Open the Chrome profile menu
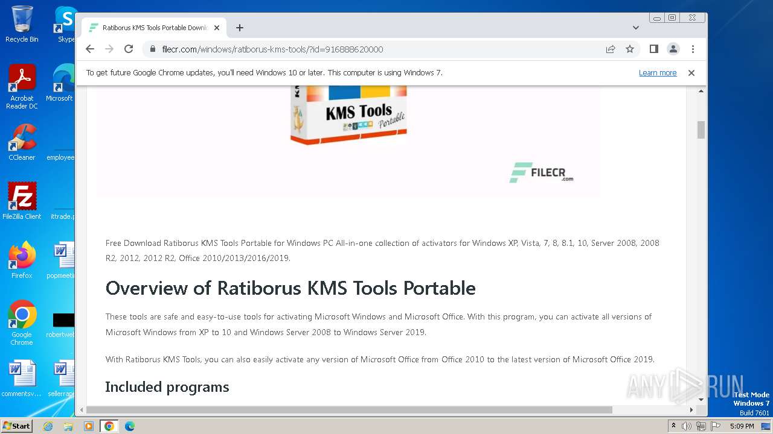 [673, 49]
